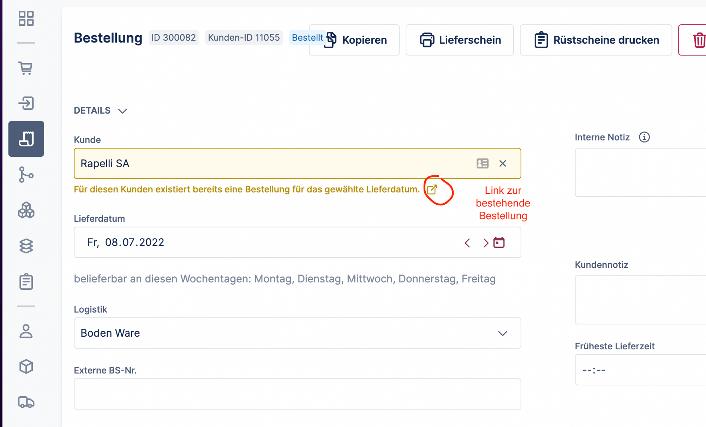Open the stacked cubes sidebar icon
The image size is (706, 427).
point(26,210)
